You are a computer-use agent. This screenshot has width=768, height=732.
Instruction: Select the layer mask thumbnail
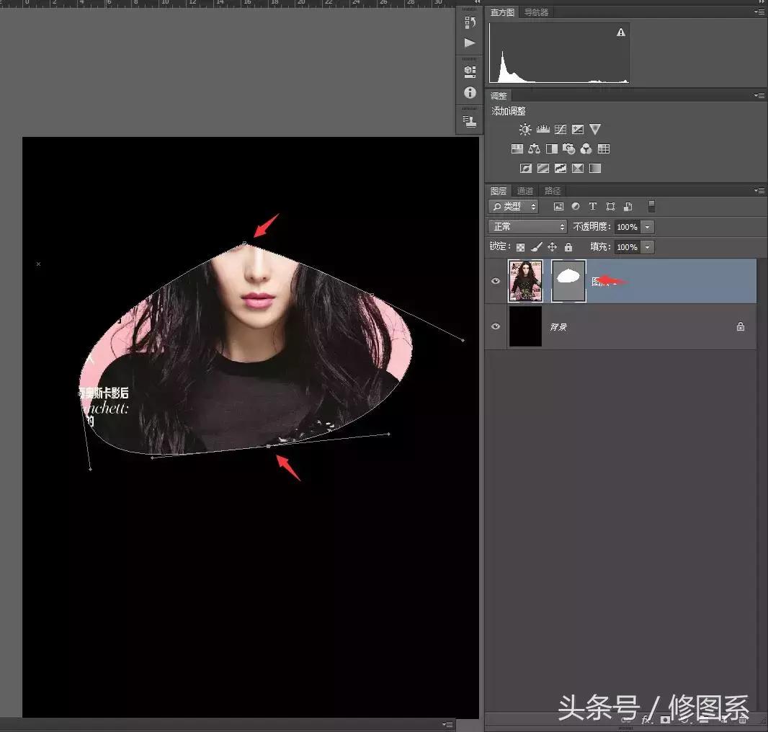(568, 281)
